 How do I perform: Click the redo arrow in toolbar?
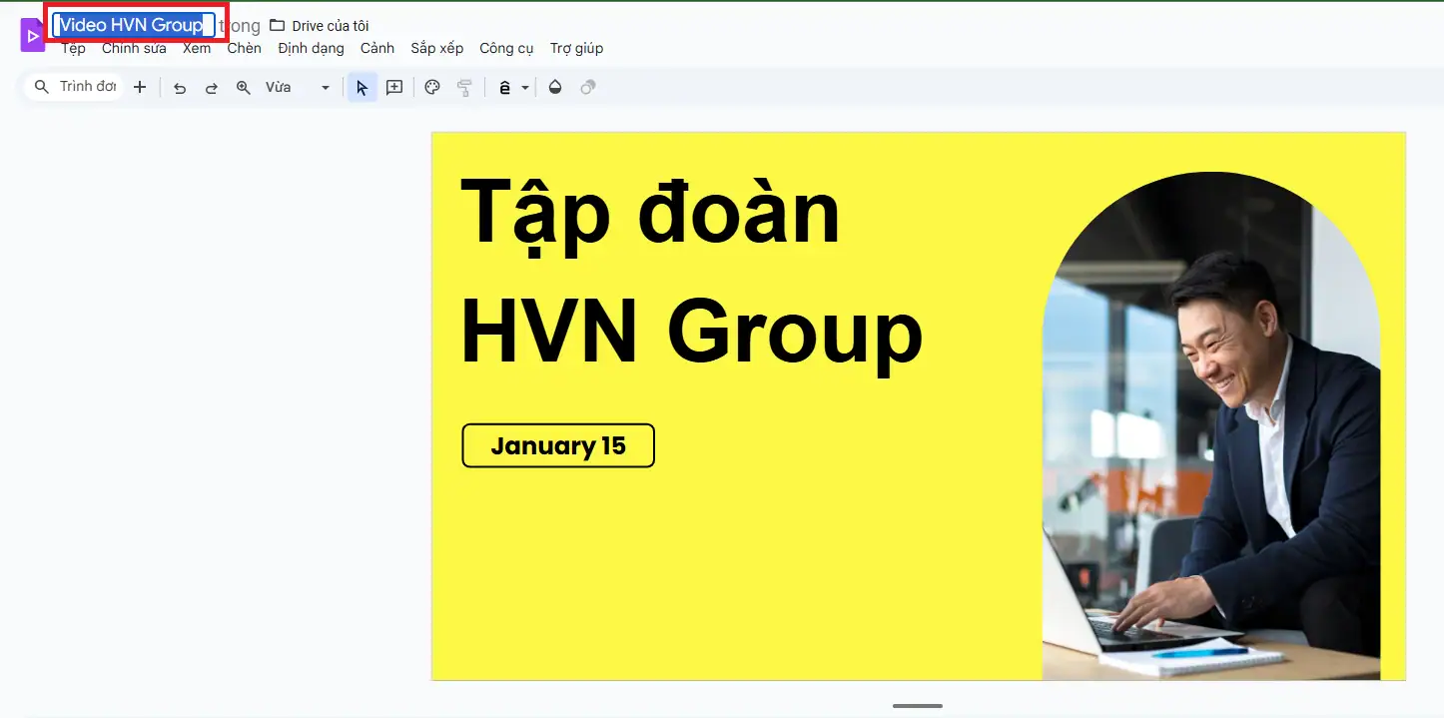[x=212, y=88]
